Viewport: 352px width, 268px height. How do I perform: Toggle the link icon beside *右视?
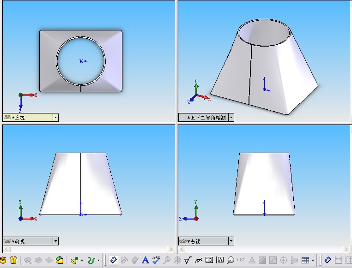[x=183, y=241]
